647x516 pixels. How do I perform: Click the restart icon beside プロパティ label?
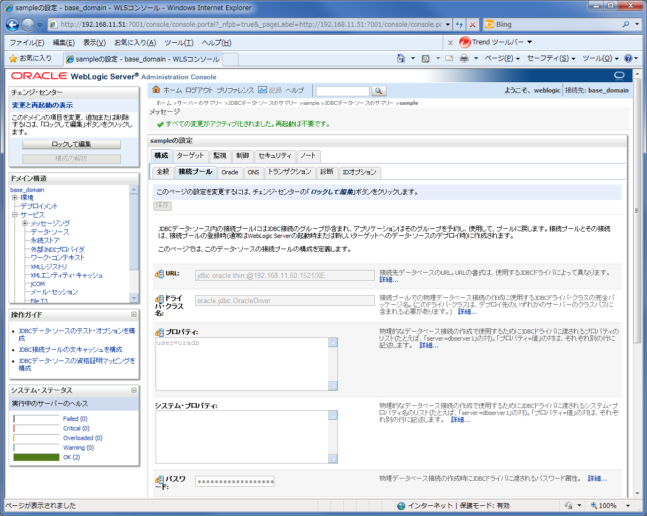(x=159, y=333)
